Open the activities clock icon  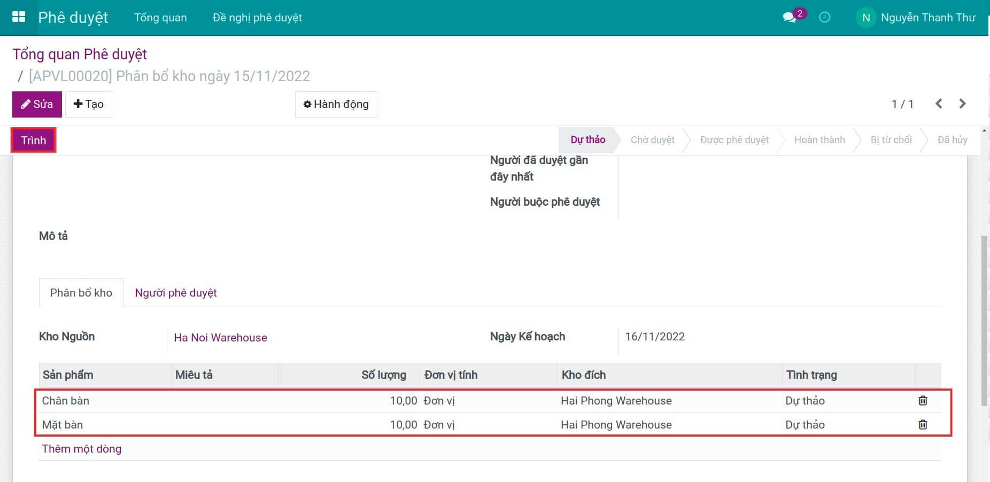coord(825,18)
